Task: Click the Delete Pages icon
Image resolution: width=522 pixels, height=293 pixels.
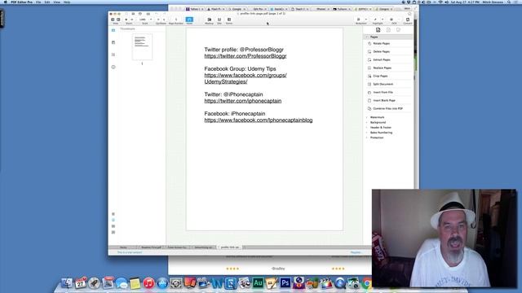Action: click(369, 51)
